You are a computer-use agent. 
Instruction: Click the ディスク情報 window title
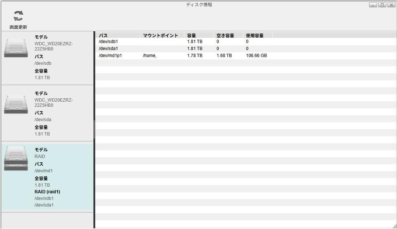pos(198,4)
